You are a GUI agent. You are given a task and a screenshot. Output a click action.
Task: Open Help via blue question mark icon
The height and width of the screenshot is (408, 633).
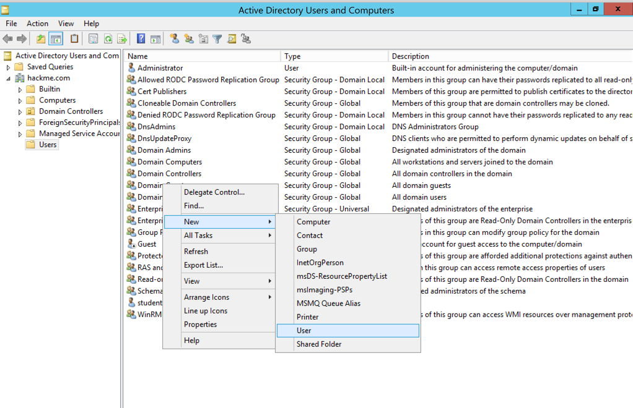(141, 39)
